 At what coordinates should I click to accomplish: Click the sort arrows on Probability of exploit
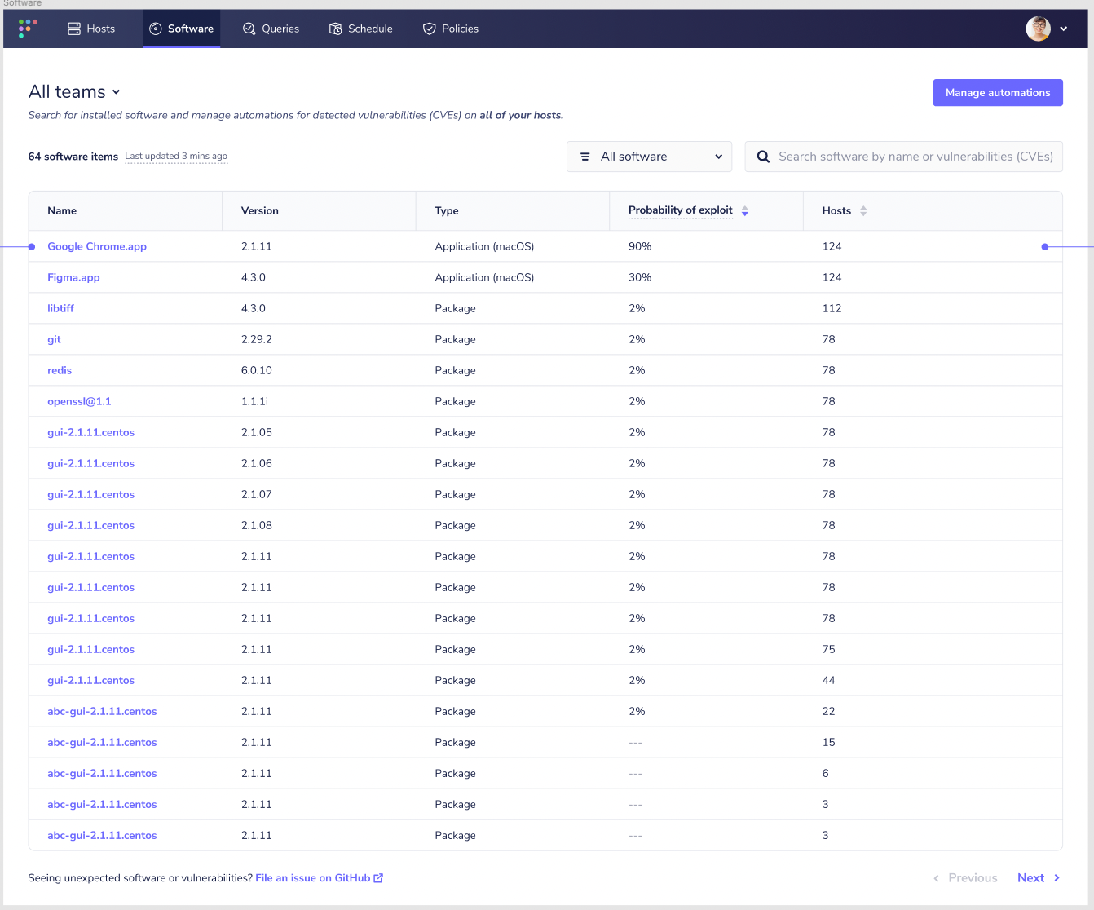point(744,210)
